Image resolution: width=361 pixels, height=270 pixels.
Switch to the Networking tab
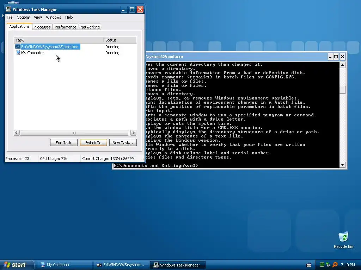[90, 27]
